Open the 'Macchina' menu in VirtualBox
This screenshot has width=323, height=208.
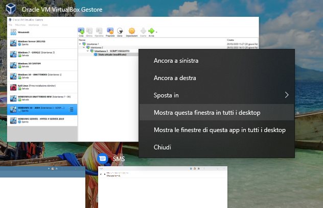pyautogui.click(x=20, y=25)
